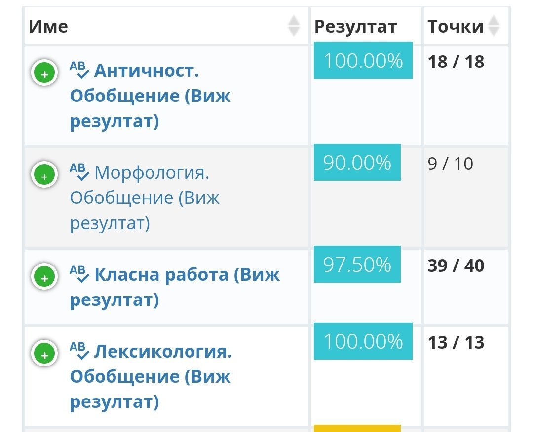Expand the Морфология. Обобщение row details
Image resolution: width=533 pixels, height=432 pixels.
(44, 176)
